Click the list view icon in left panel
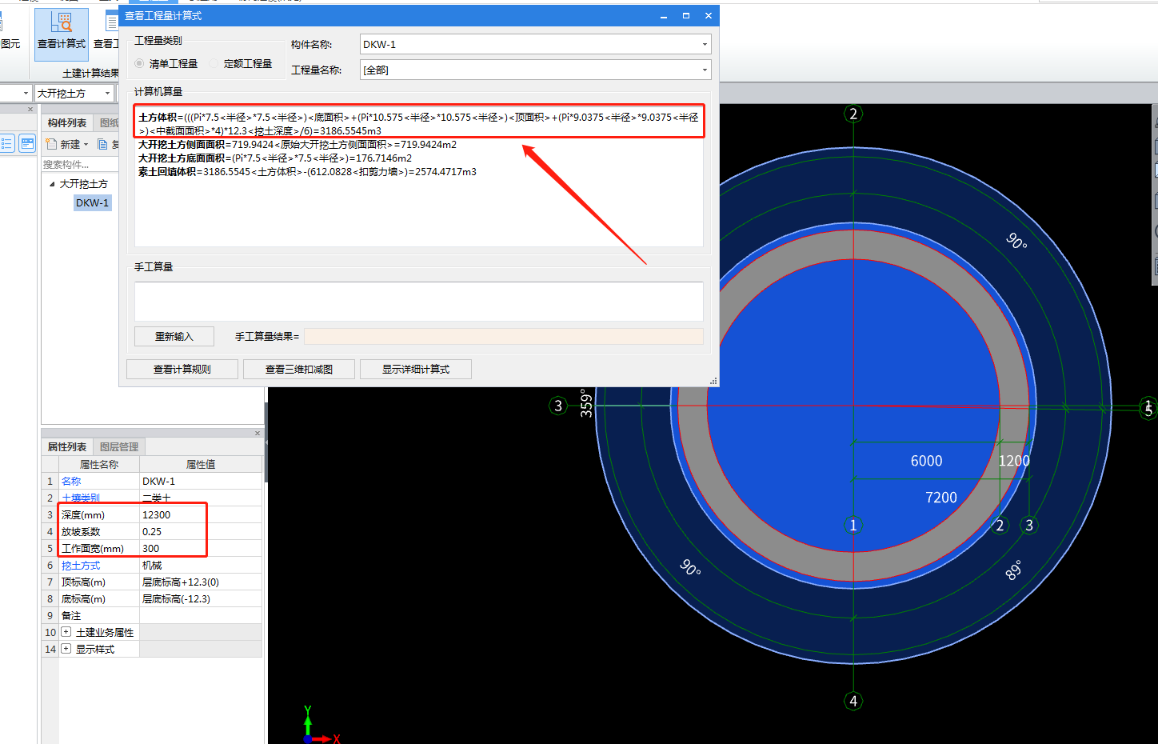 [x=7, y=144]
